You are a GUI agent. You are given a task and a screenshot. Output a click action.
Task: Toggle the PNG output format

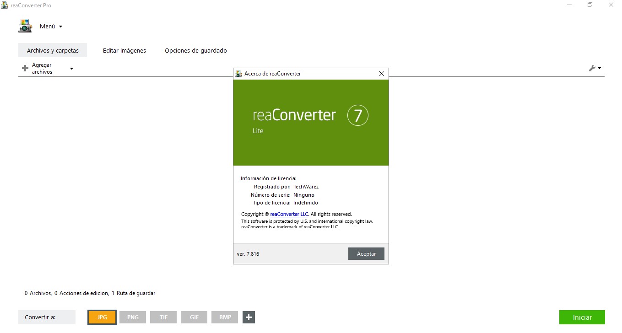[132, 317]
